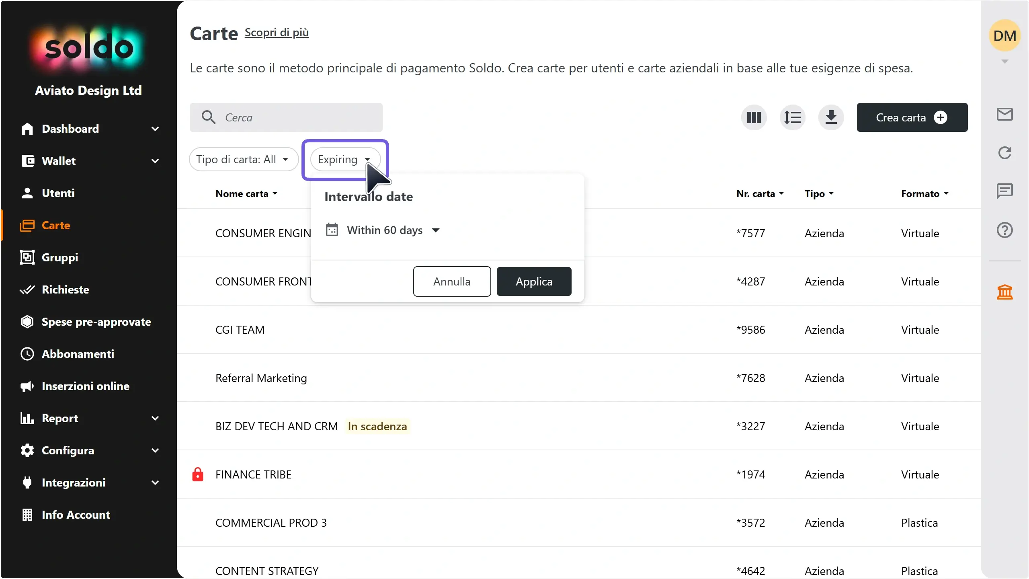Click the Carte card icon in sidebar
This screenshot has height=579, width=1029.
[27, 225]
